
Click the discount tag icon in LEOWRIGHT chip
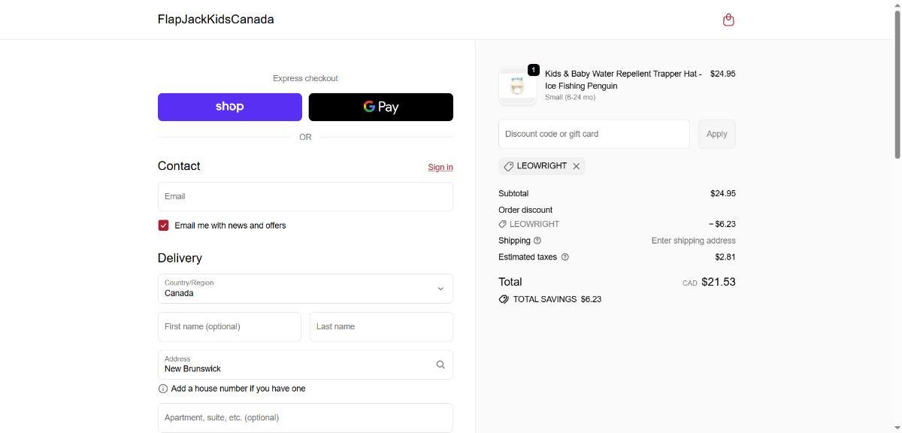tap(509, 166)
